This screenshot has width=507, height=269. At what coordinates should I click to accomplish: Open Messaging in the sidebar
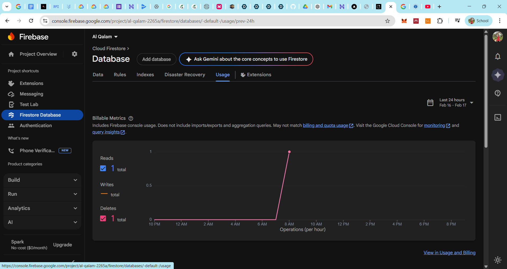(x=42, y=94)
